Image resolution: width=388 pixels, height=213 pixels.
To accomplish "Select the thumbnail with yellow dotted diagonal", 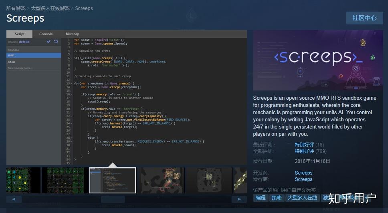I will 240,180.
